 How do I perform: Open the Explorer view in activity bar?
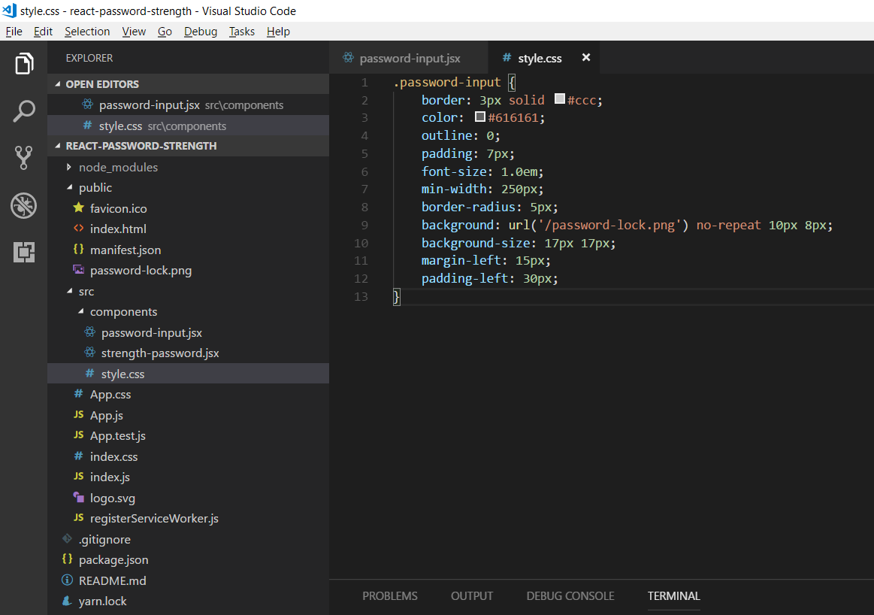point(24,64)
